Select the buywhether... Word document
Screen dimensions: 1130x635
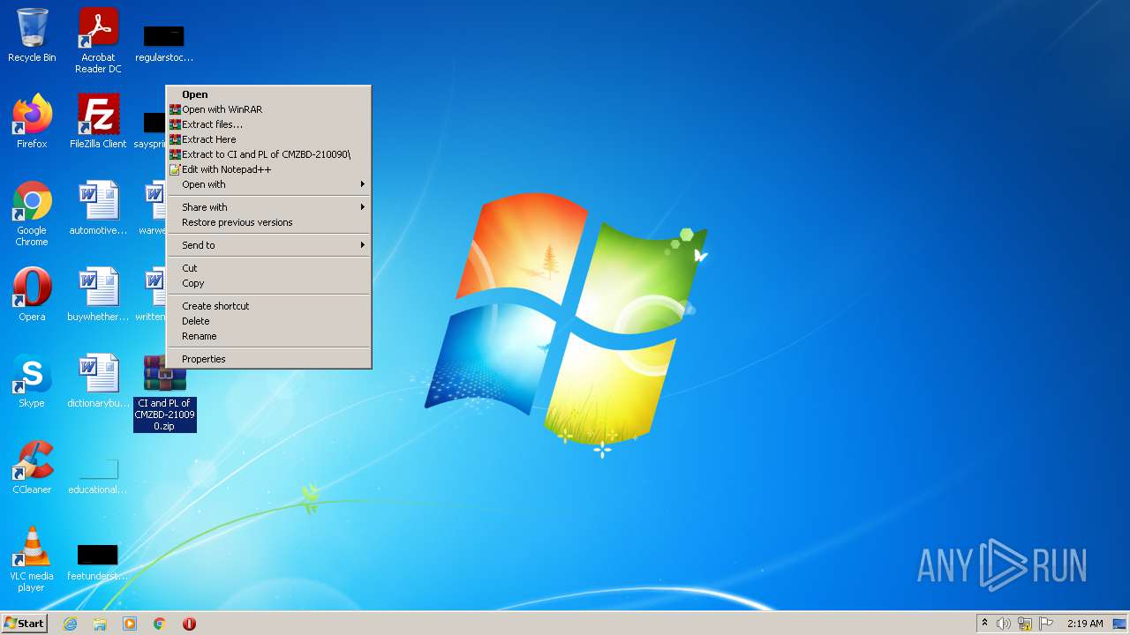click(98, 295)
